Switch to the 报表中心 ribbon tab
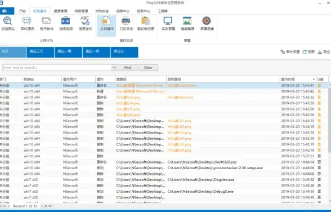The width and height of the screenshot is (331, 212). (144, 11)
